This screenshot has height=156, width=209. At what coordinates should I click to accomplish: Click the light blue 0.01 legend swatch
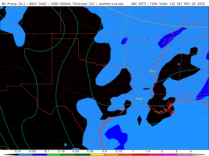(25, 155)
